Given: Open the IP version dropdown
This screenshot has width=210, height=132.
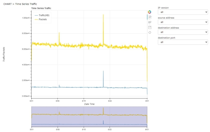Looking at the screenshot, I should [183, 12].
